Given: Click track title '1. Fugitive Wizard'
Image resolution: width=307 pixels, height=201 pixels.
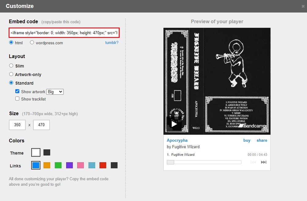Looking at the screenshot, I should pos(181,155).
